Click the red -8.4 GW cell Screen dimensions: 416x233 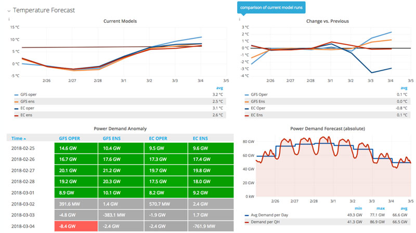coord(76,226)
